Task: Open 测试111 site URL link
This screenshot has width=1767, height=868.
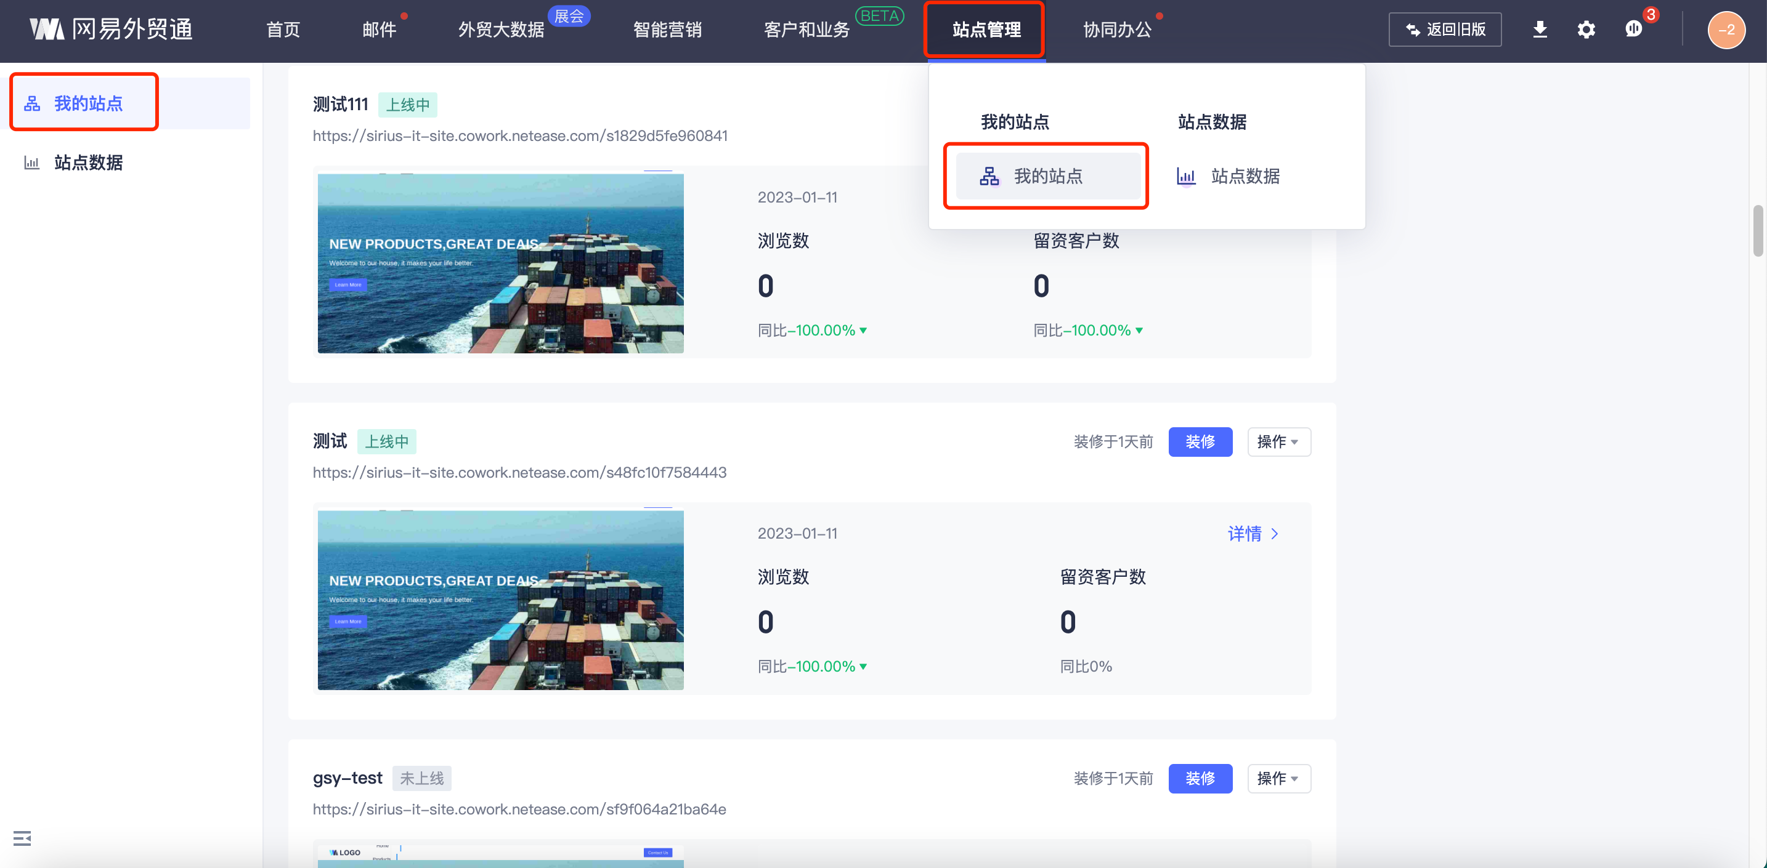Action: click(520, 136)
